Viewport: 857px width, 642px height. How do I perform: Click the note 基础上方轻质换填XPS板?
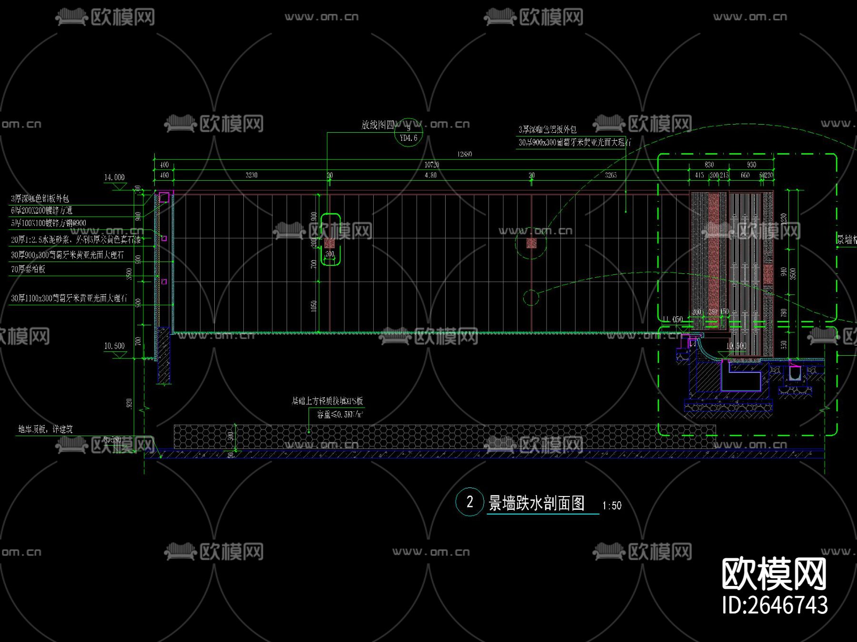click(328, 401)
